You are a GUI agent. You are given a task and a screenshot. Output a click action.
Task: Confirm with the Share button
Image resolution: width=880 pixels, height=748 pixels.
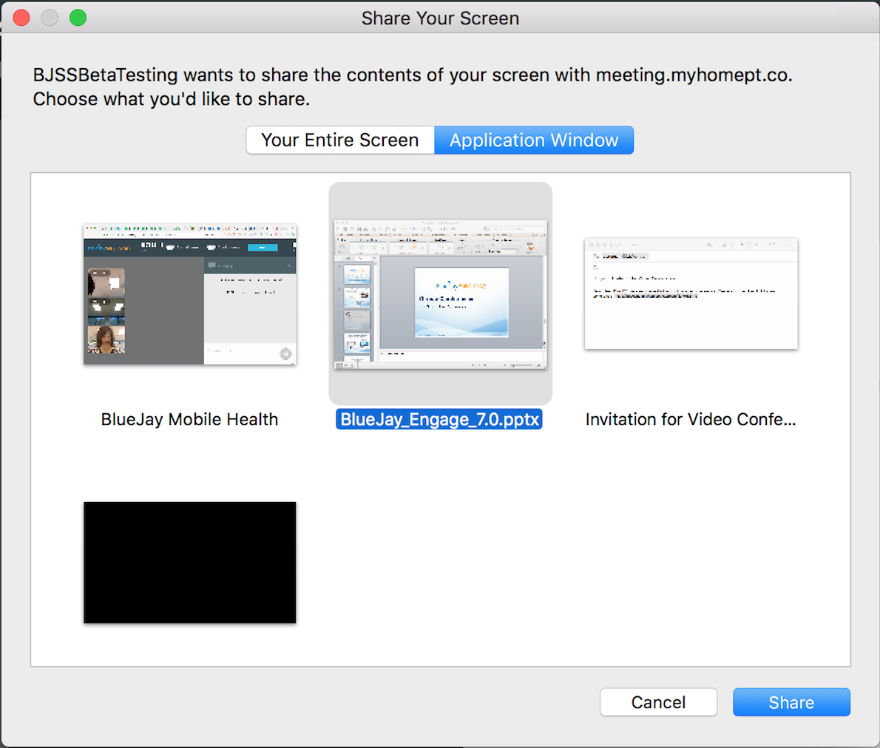(x=791, y=702)
